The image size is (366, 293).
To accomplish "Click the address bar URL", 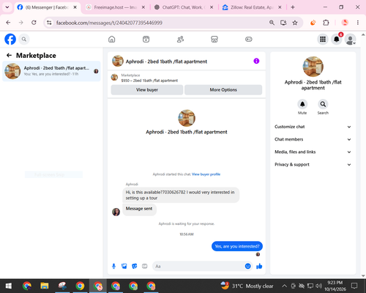I will pyautogui.click(x=109, y=23).
